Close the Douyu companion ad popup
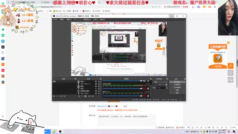Viewport: 238px width, 134px height. [x=228, y=43]
